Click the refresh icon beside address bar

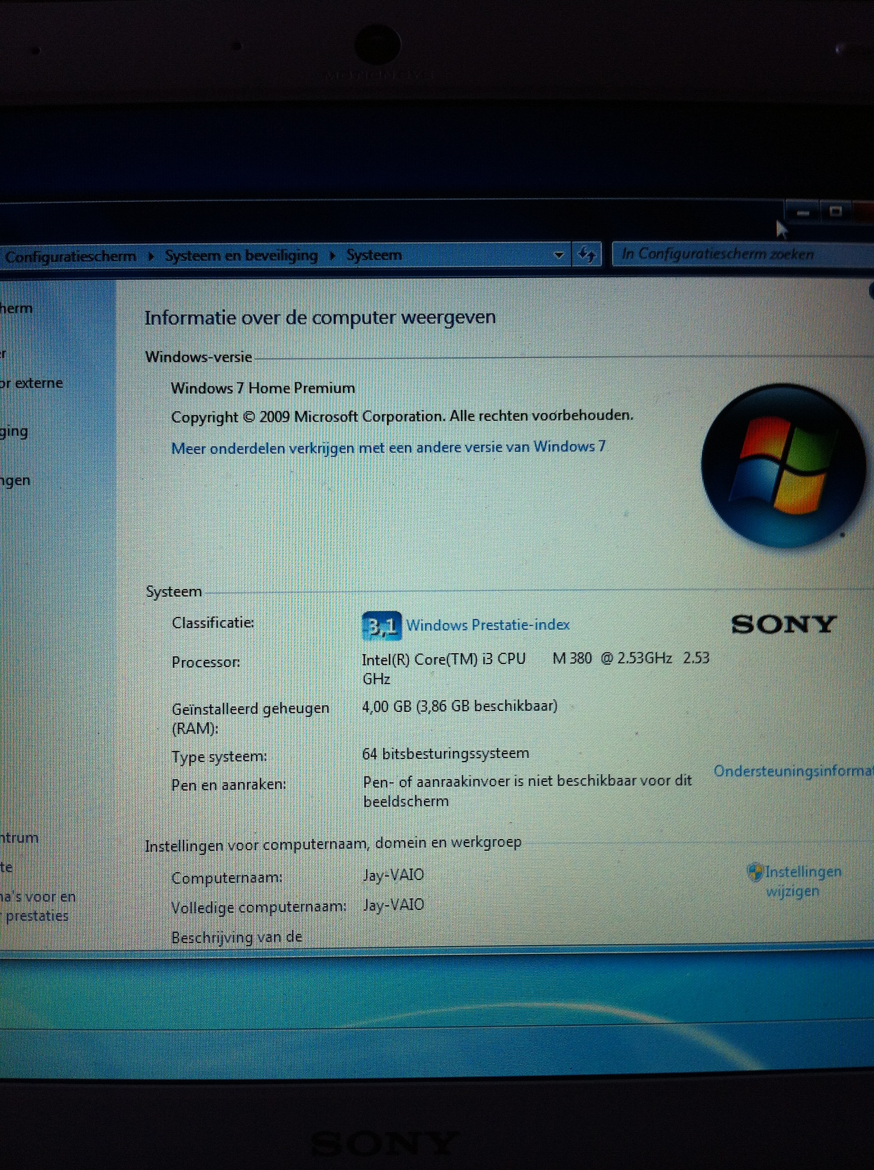586,255
